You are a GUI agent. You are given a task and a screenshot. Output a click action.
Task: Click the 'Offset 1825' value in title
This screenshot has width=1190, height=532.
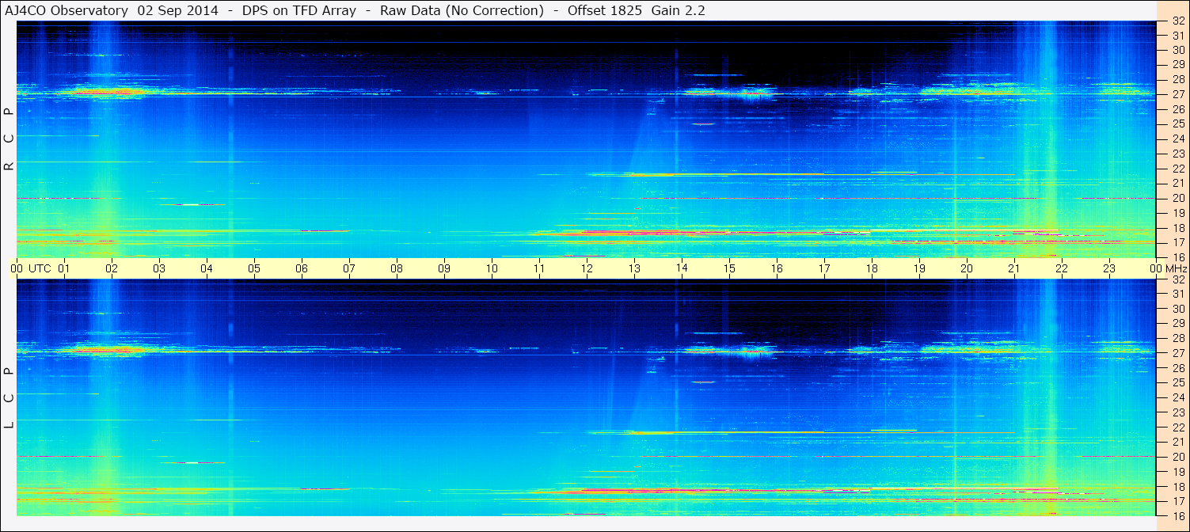coord(604,11)
